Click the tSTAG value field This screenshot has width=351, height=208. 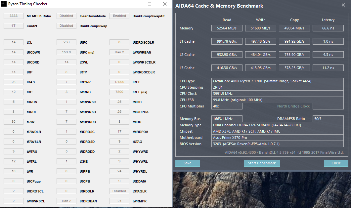(x=119, y=141)
